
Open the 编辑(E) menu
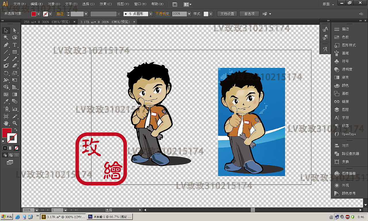pos(37,4)
